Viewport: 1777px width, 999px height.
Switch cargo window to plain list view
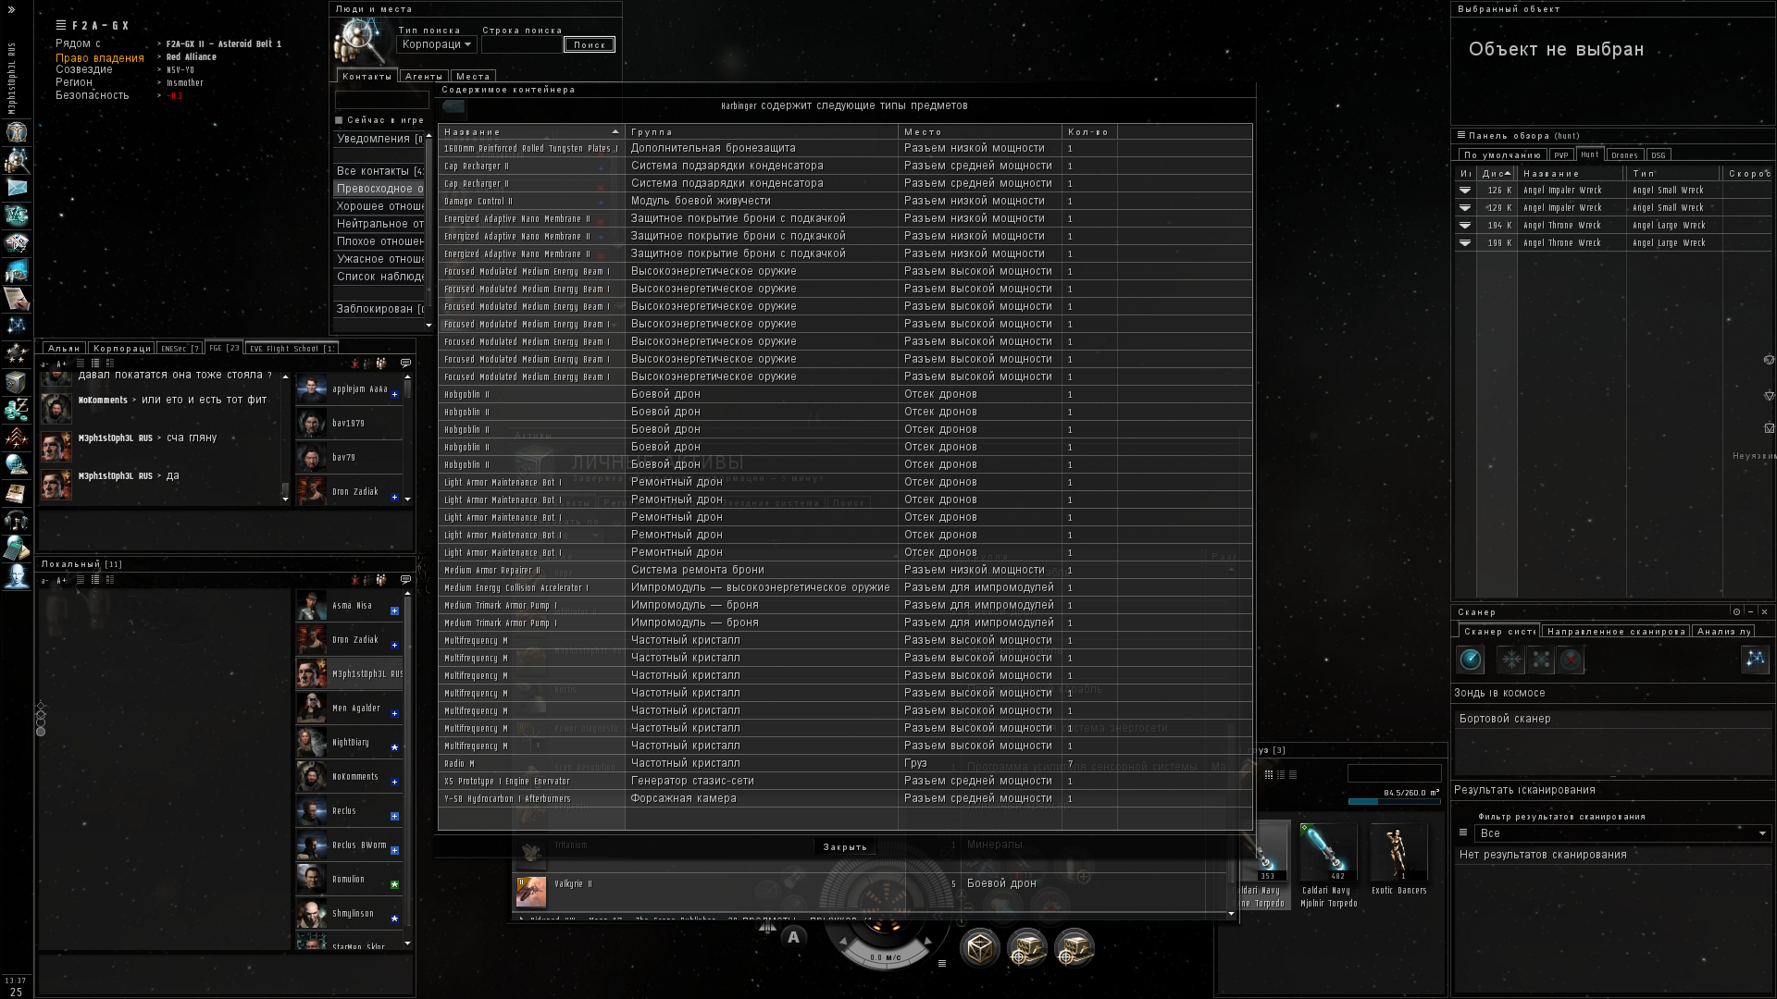1293,775
